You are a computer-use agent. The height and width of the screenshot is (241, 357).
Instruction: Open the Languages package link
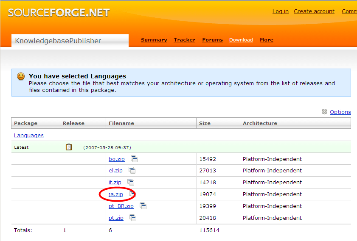click(29, 135)
